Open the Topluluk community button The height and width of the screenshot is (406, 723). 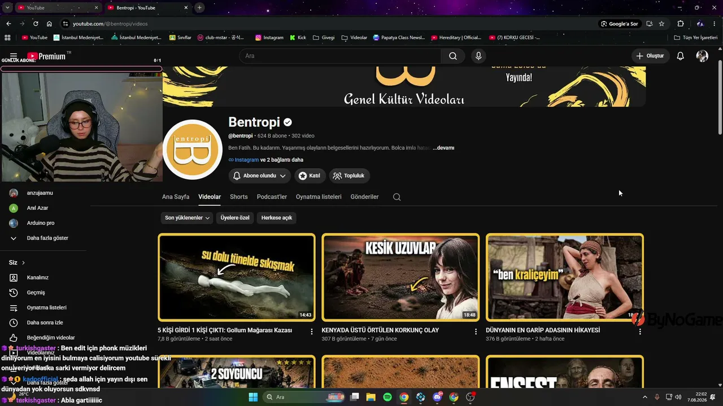coord(349,176)
